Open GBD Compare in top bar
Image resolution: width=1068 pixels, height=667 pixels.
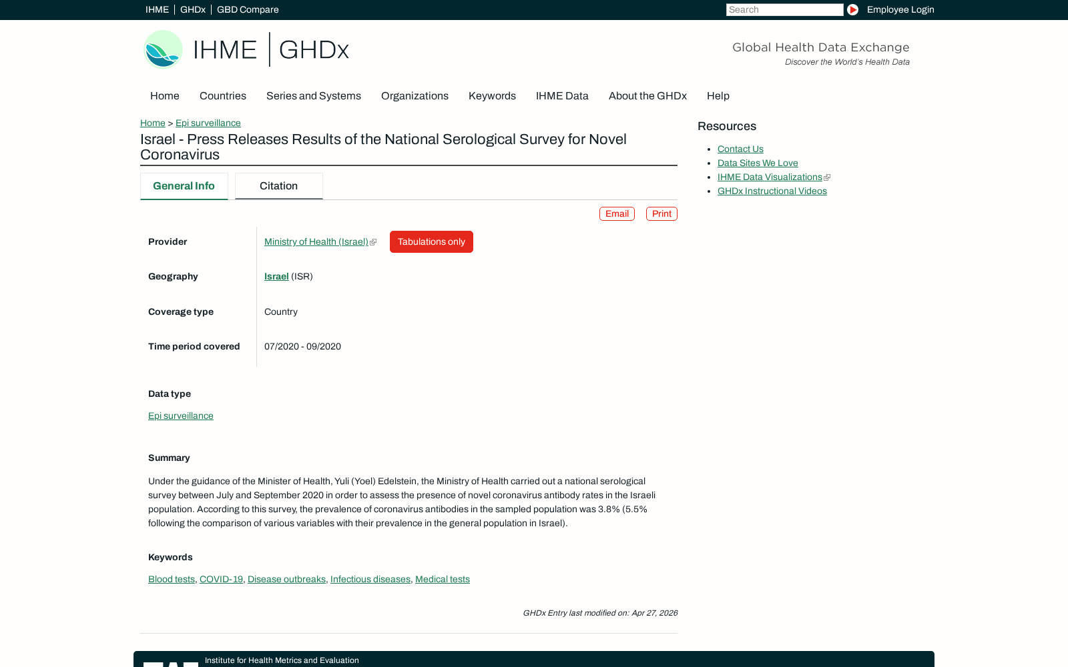pos(248,9)
